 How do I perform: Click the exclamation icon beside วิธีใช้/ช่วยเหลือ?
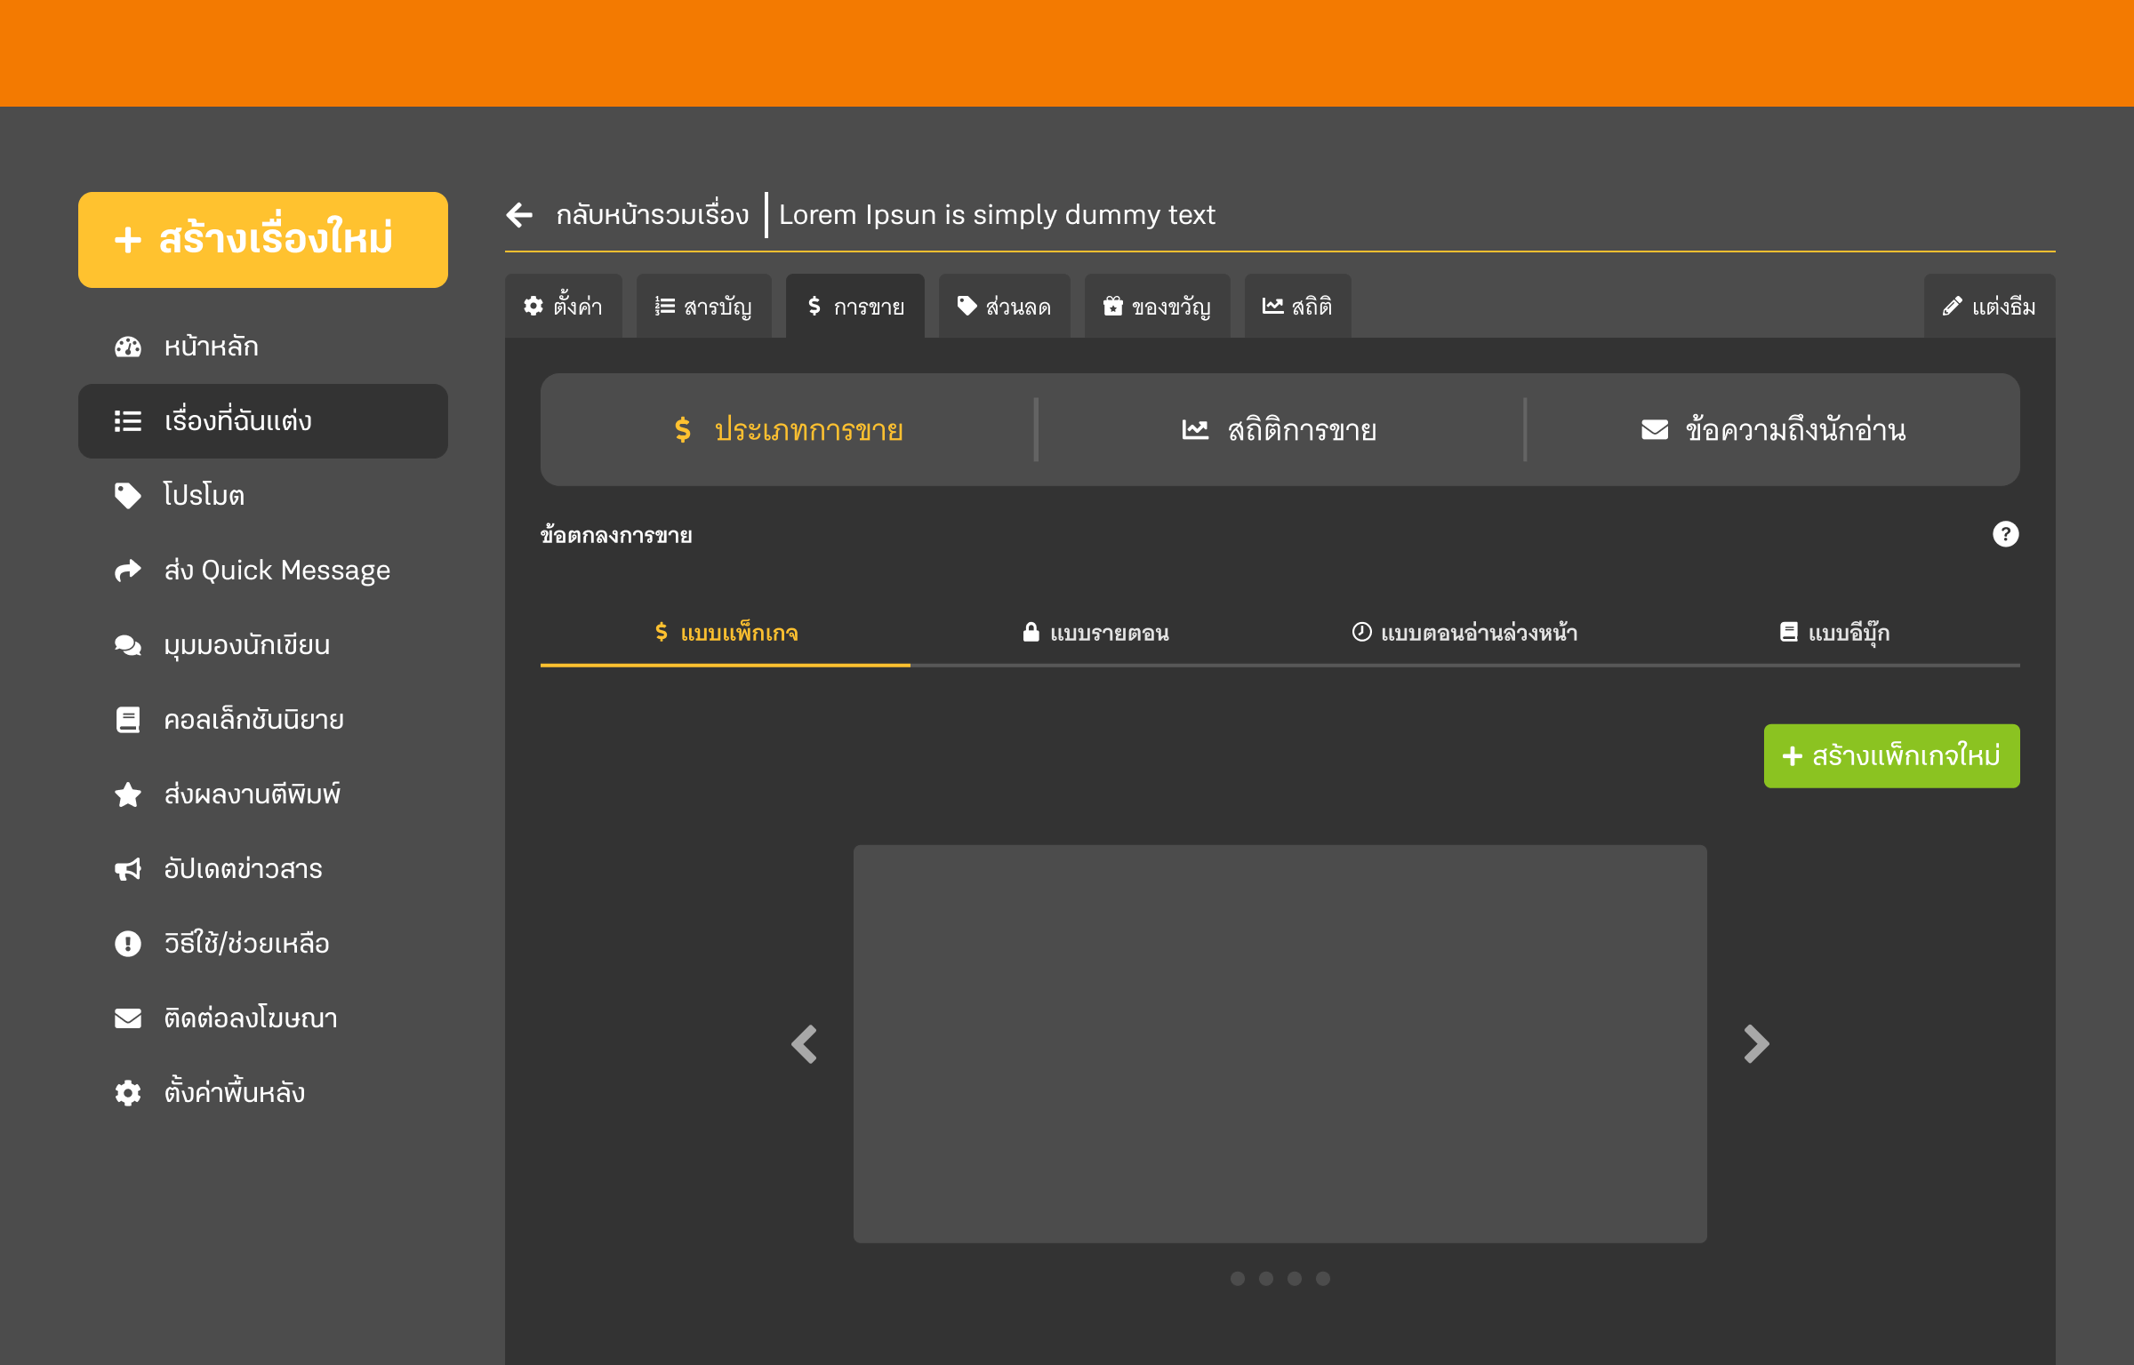pyautogui.click(x=128, y=944)
